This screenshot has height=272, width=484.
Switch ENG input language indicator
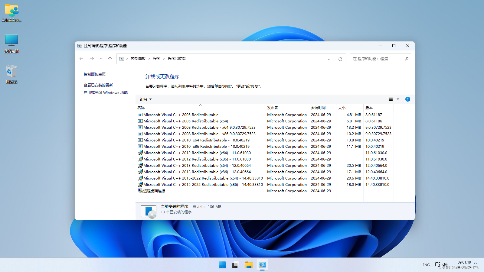[x=426, y=265]
